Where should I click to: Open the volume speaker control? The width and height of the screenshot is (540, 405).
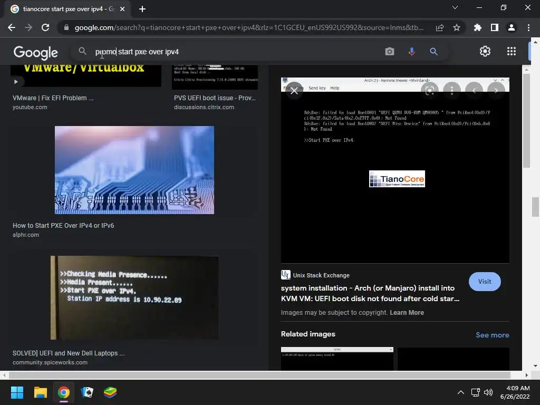(488, 392)
